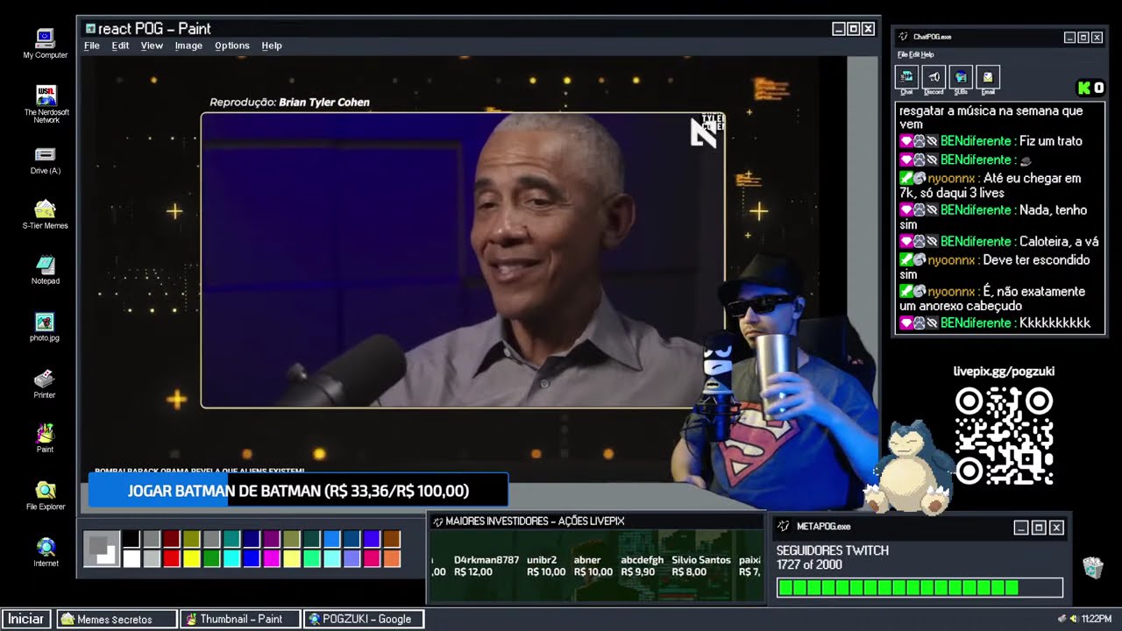Open the Printer desktop icon
This screenshot has width=1122, height=631.
pos(45,384)
